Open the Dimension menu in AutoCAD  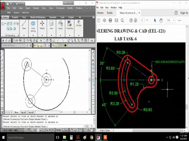60,8
